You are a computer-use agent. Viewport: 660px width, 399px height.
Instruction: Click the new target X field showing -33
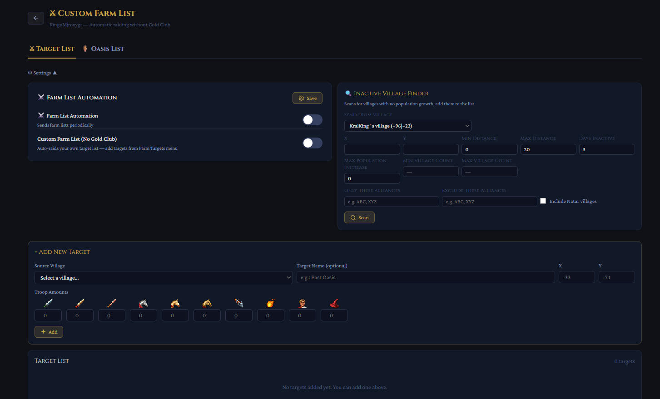[x=577, y=277]
